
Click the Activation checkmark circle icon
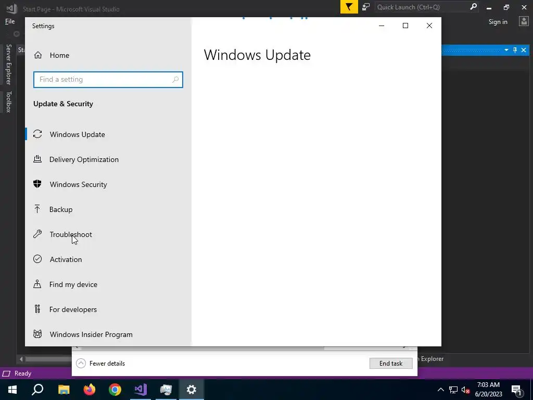click(37, 259)
